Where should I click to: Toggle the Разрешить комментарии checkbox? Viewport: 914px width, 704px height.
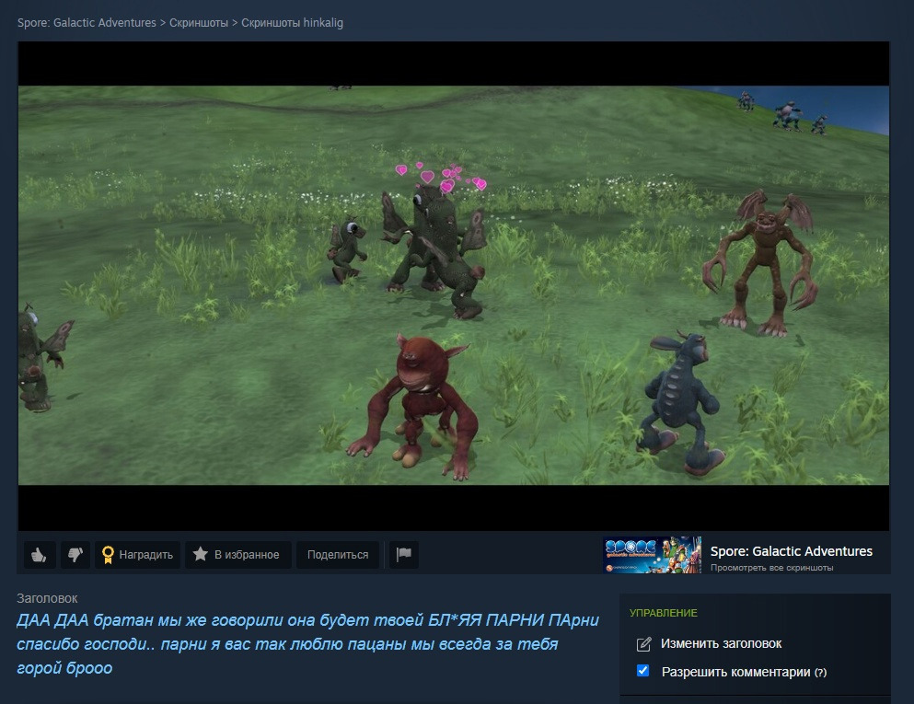click(x=643, y=671)
